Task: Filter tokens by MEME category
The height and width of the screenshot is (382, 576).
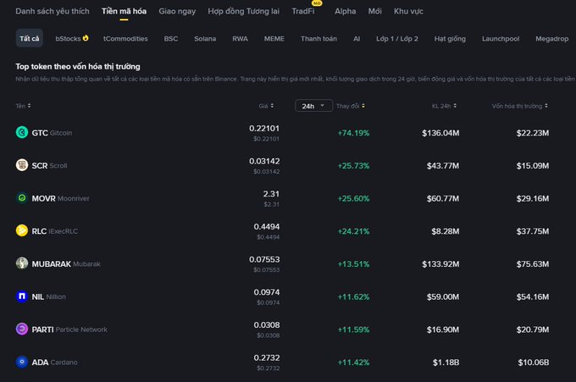Action: 274,39
